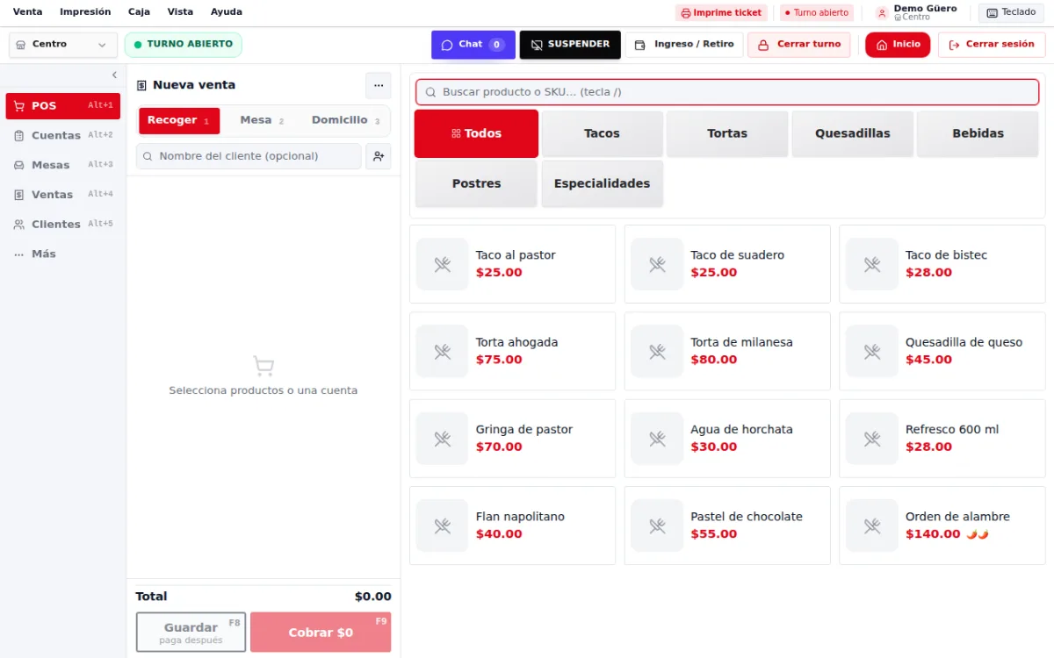Select the Todos category

[476, 133]
